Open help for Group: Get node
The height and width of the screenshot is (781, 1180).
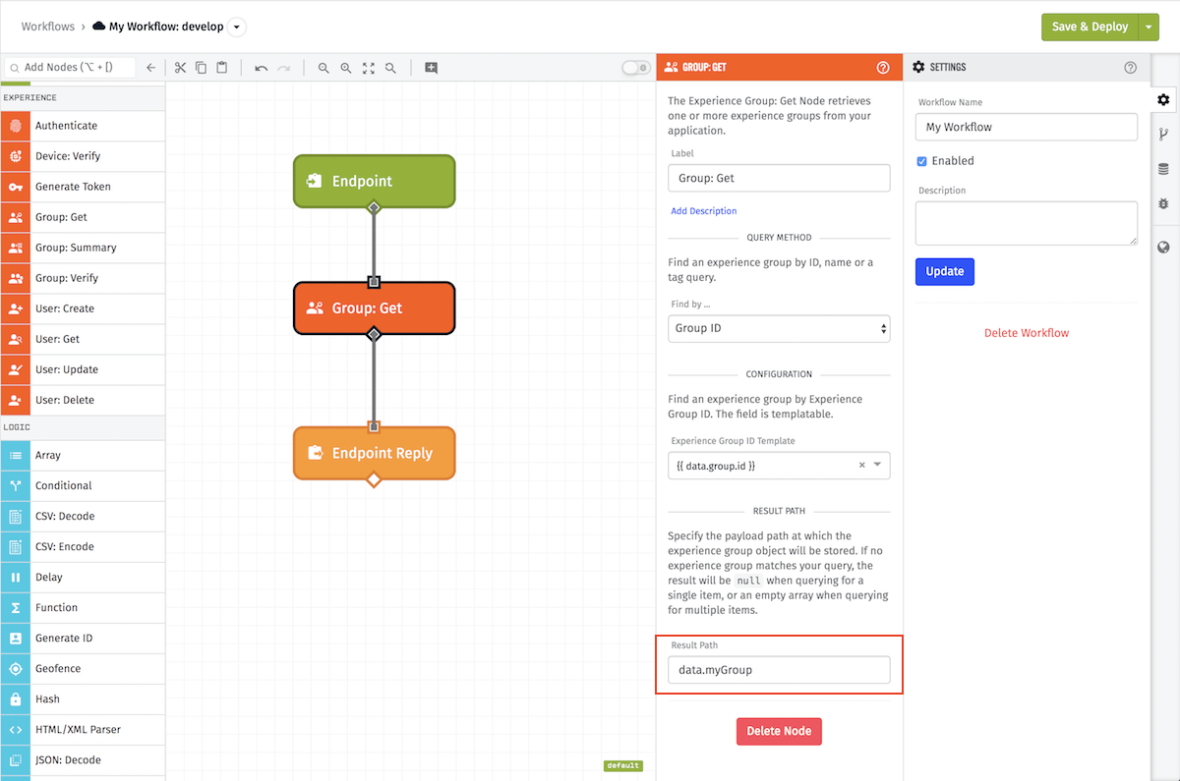[x=883, y=68]
